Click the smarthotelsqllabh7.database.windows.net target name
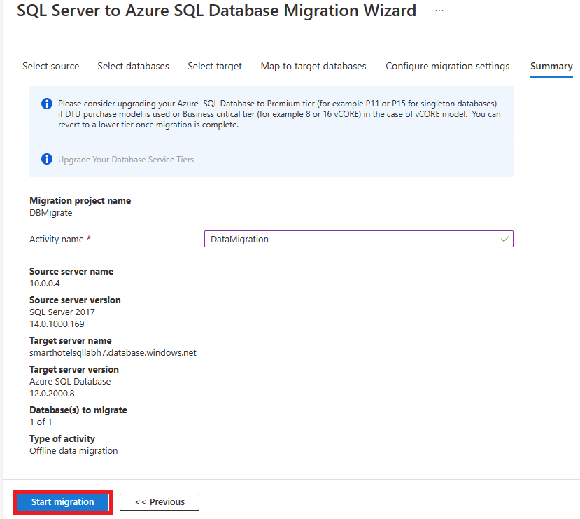 [113, 353]
